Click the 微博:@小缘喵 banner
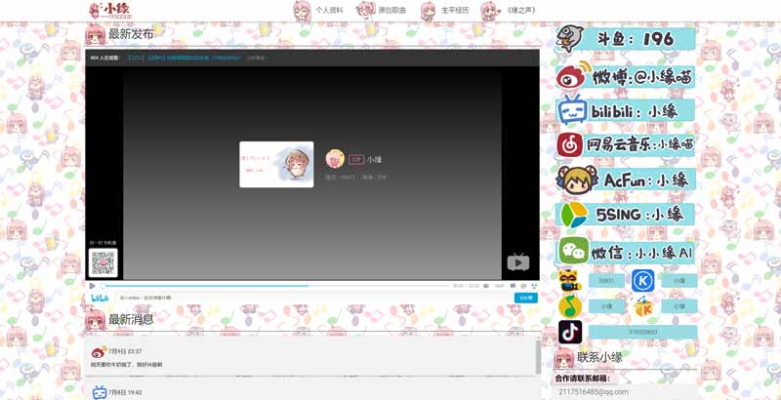 (626, 77)
